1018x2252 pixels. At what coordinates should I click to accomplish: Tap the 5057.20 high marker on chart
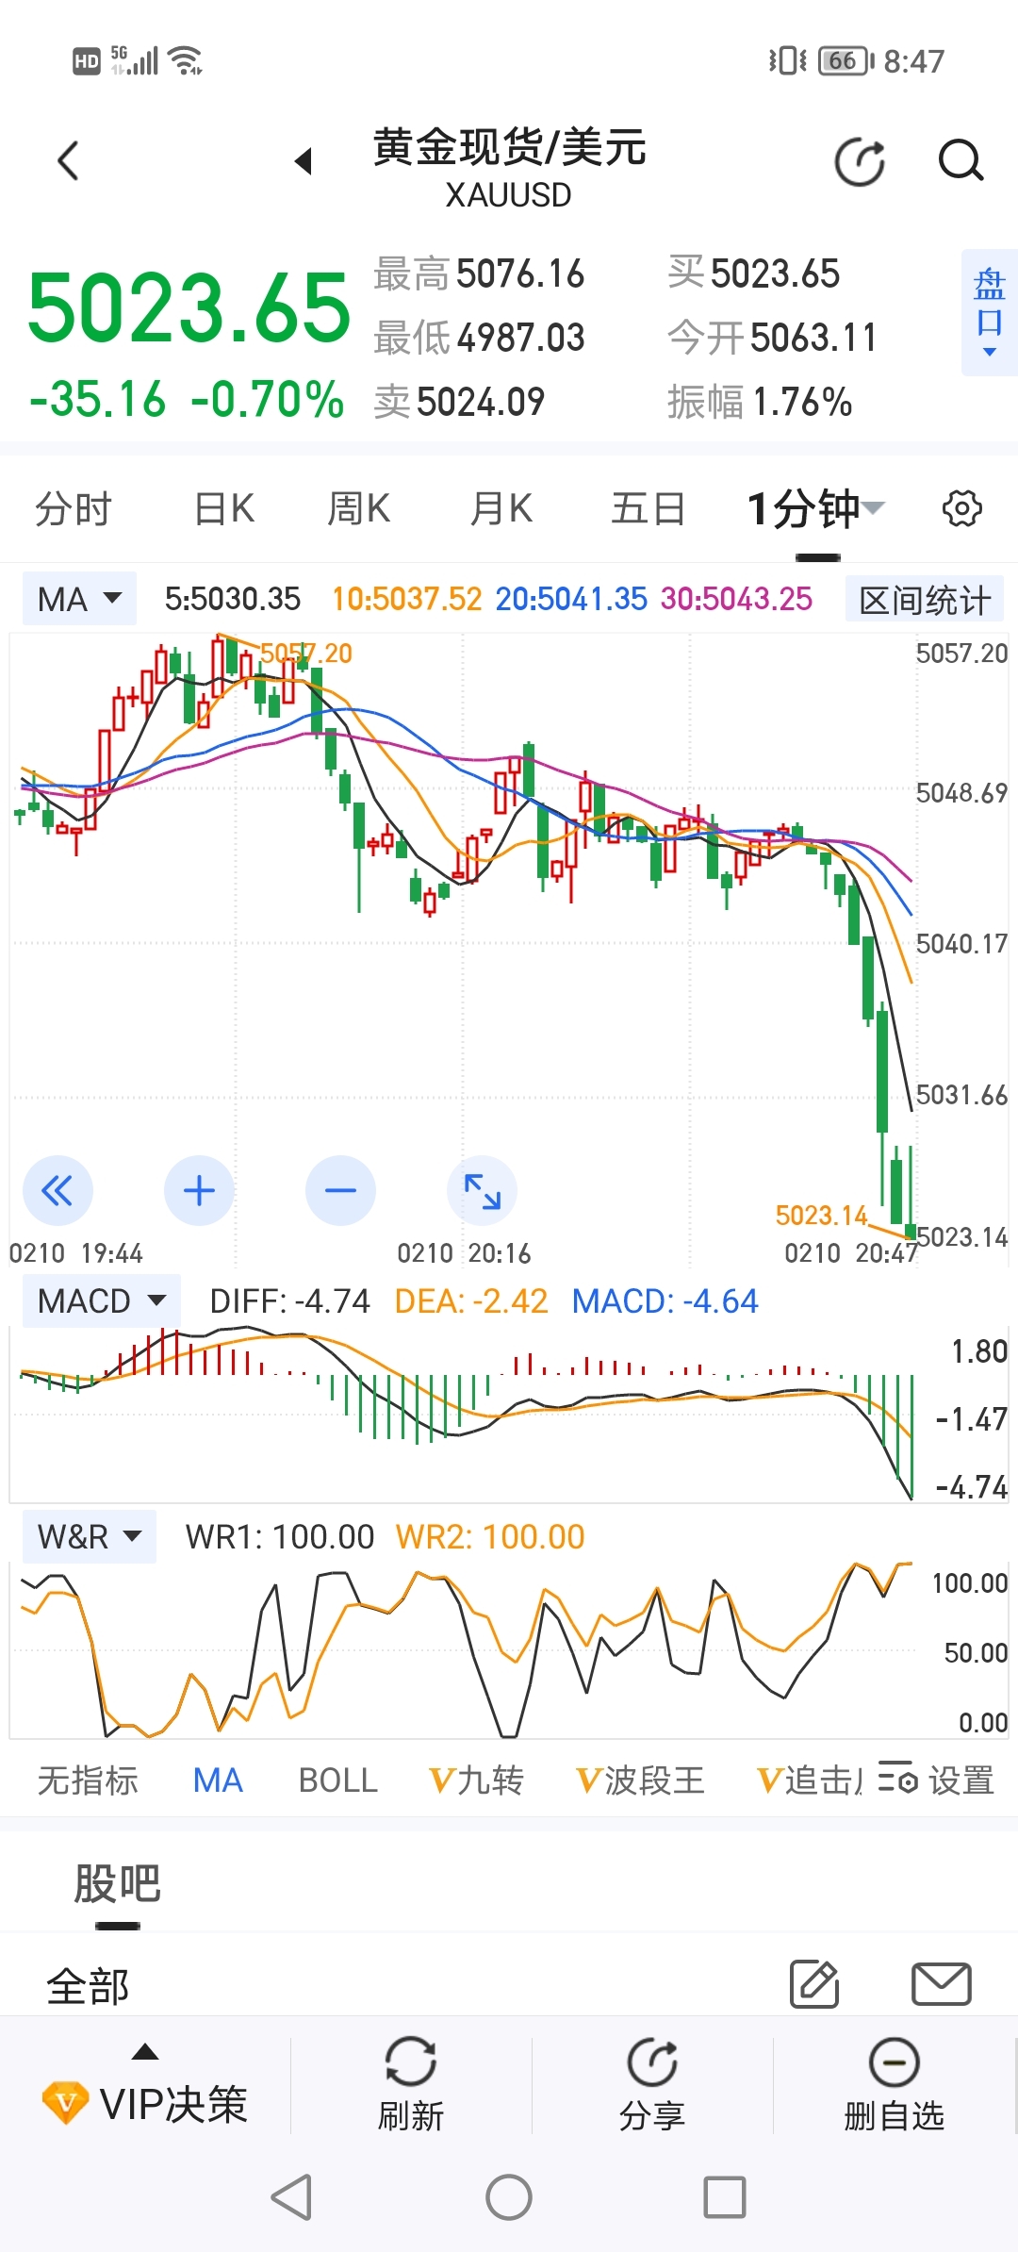pyautogui.click(x=305, y=654)
